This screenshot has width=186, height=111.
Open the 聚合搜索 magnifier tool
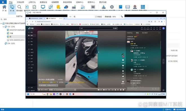(x=19, y=7)
